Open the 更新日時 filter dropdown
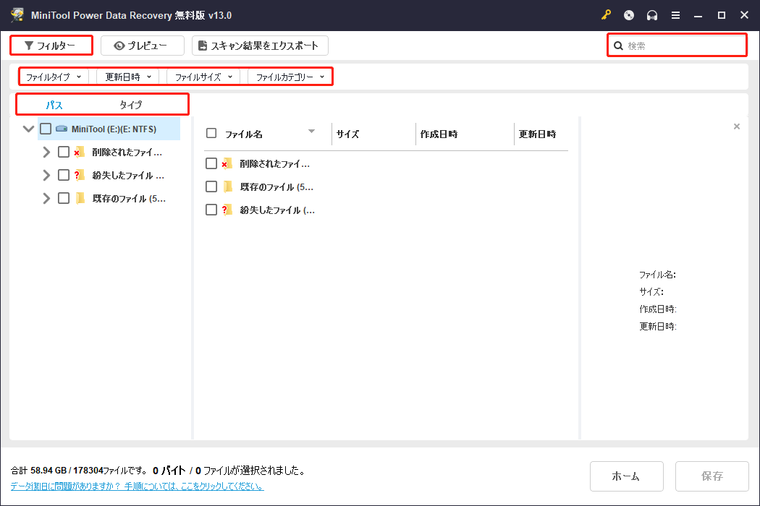The width and height of the screenshot is (760, 506). [x=128, y=77]
